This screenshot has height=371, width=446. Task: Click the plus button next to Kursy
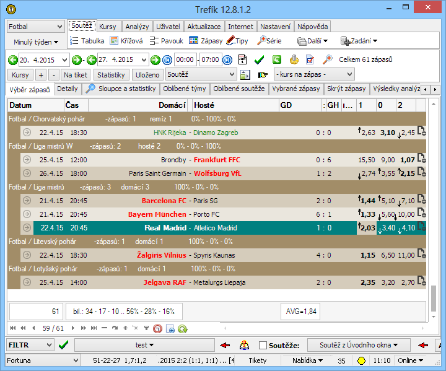[x=42, y=75]
